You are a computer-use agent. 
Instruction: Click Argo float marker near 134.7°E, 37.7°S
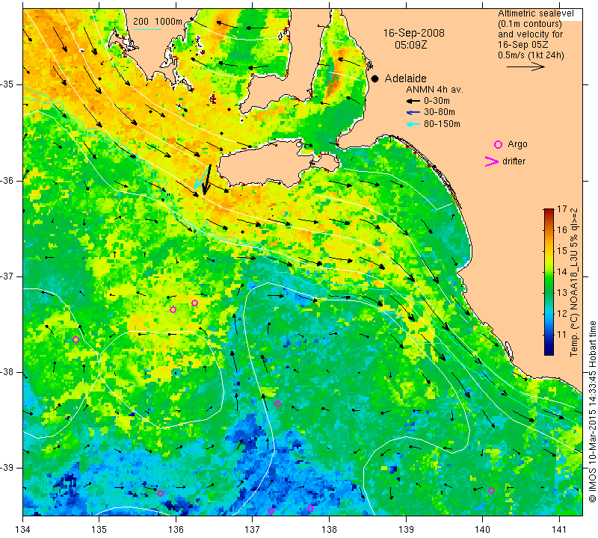(75, 339)
